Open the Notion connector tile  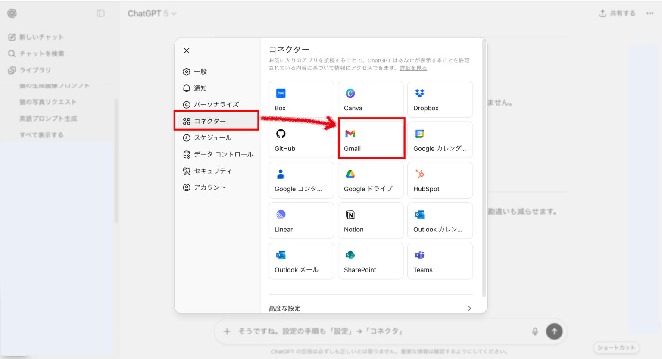coord(371,221)
